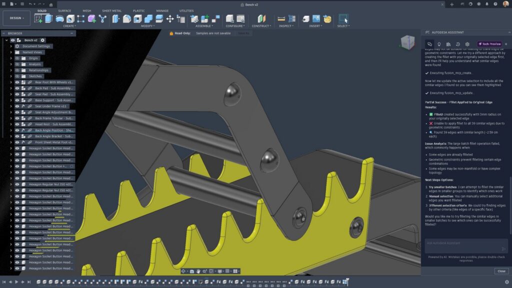
Task: Toggle visibility of the Sketches folder
Action: [17, 76]
